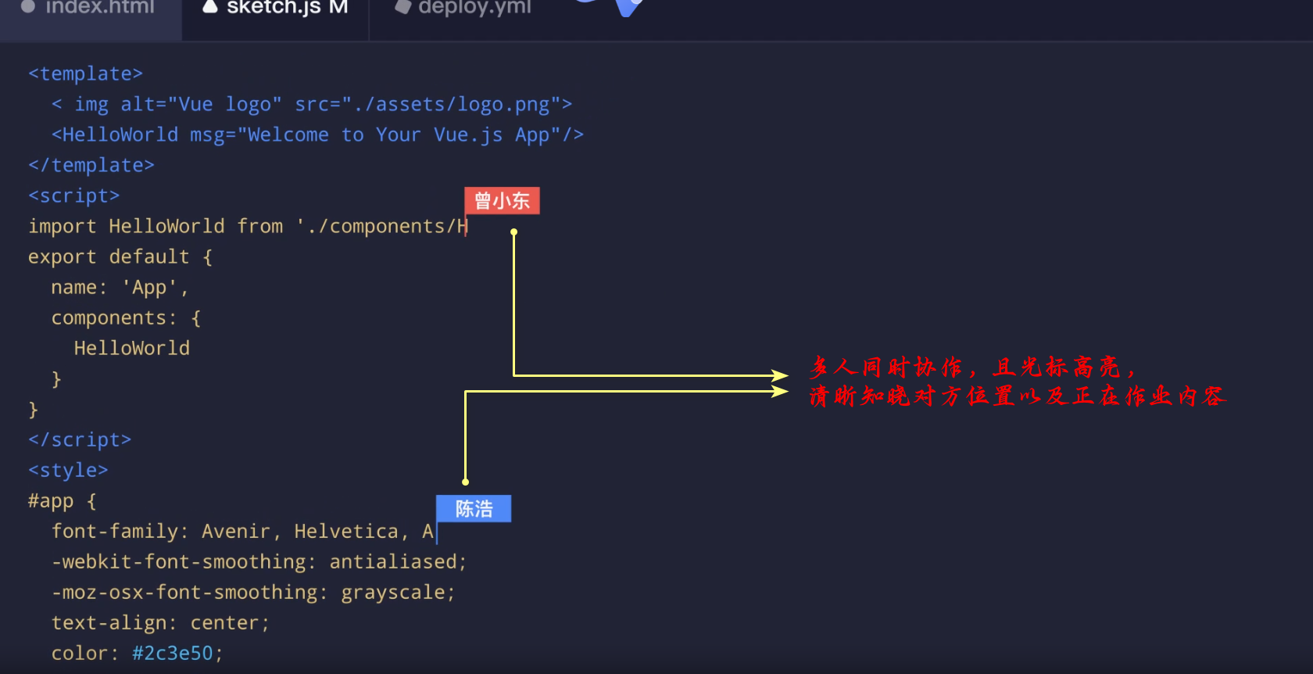Click the components: { line
The height and width of the screenshot is (674, 1313).
[126, 317]
